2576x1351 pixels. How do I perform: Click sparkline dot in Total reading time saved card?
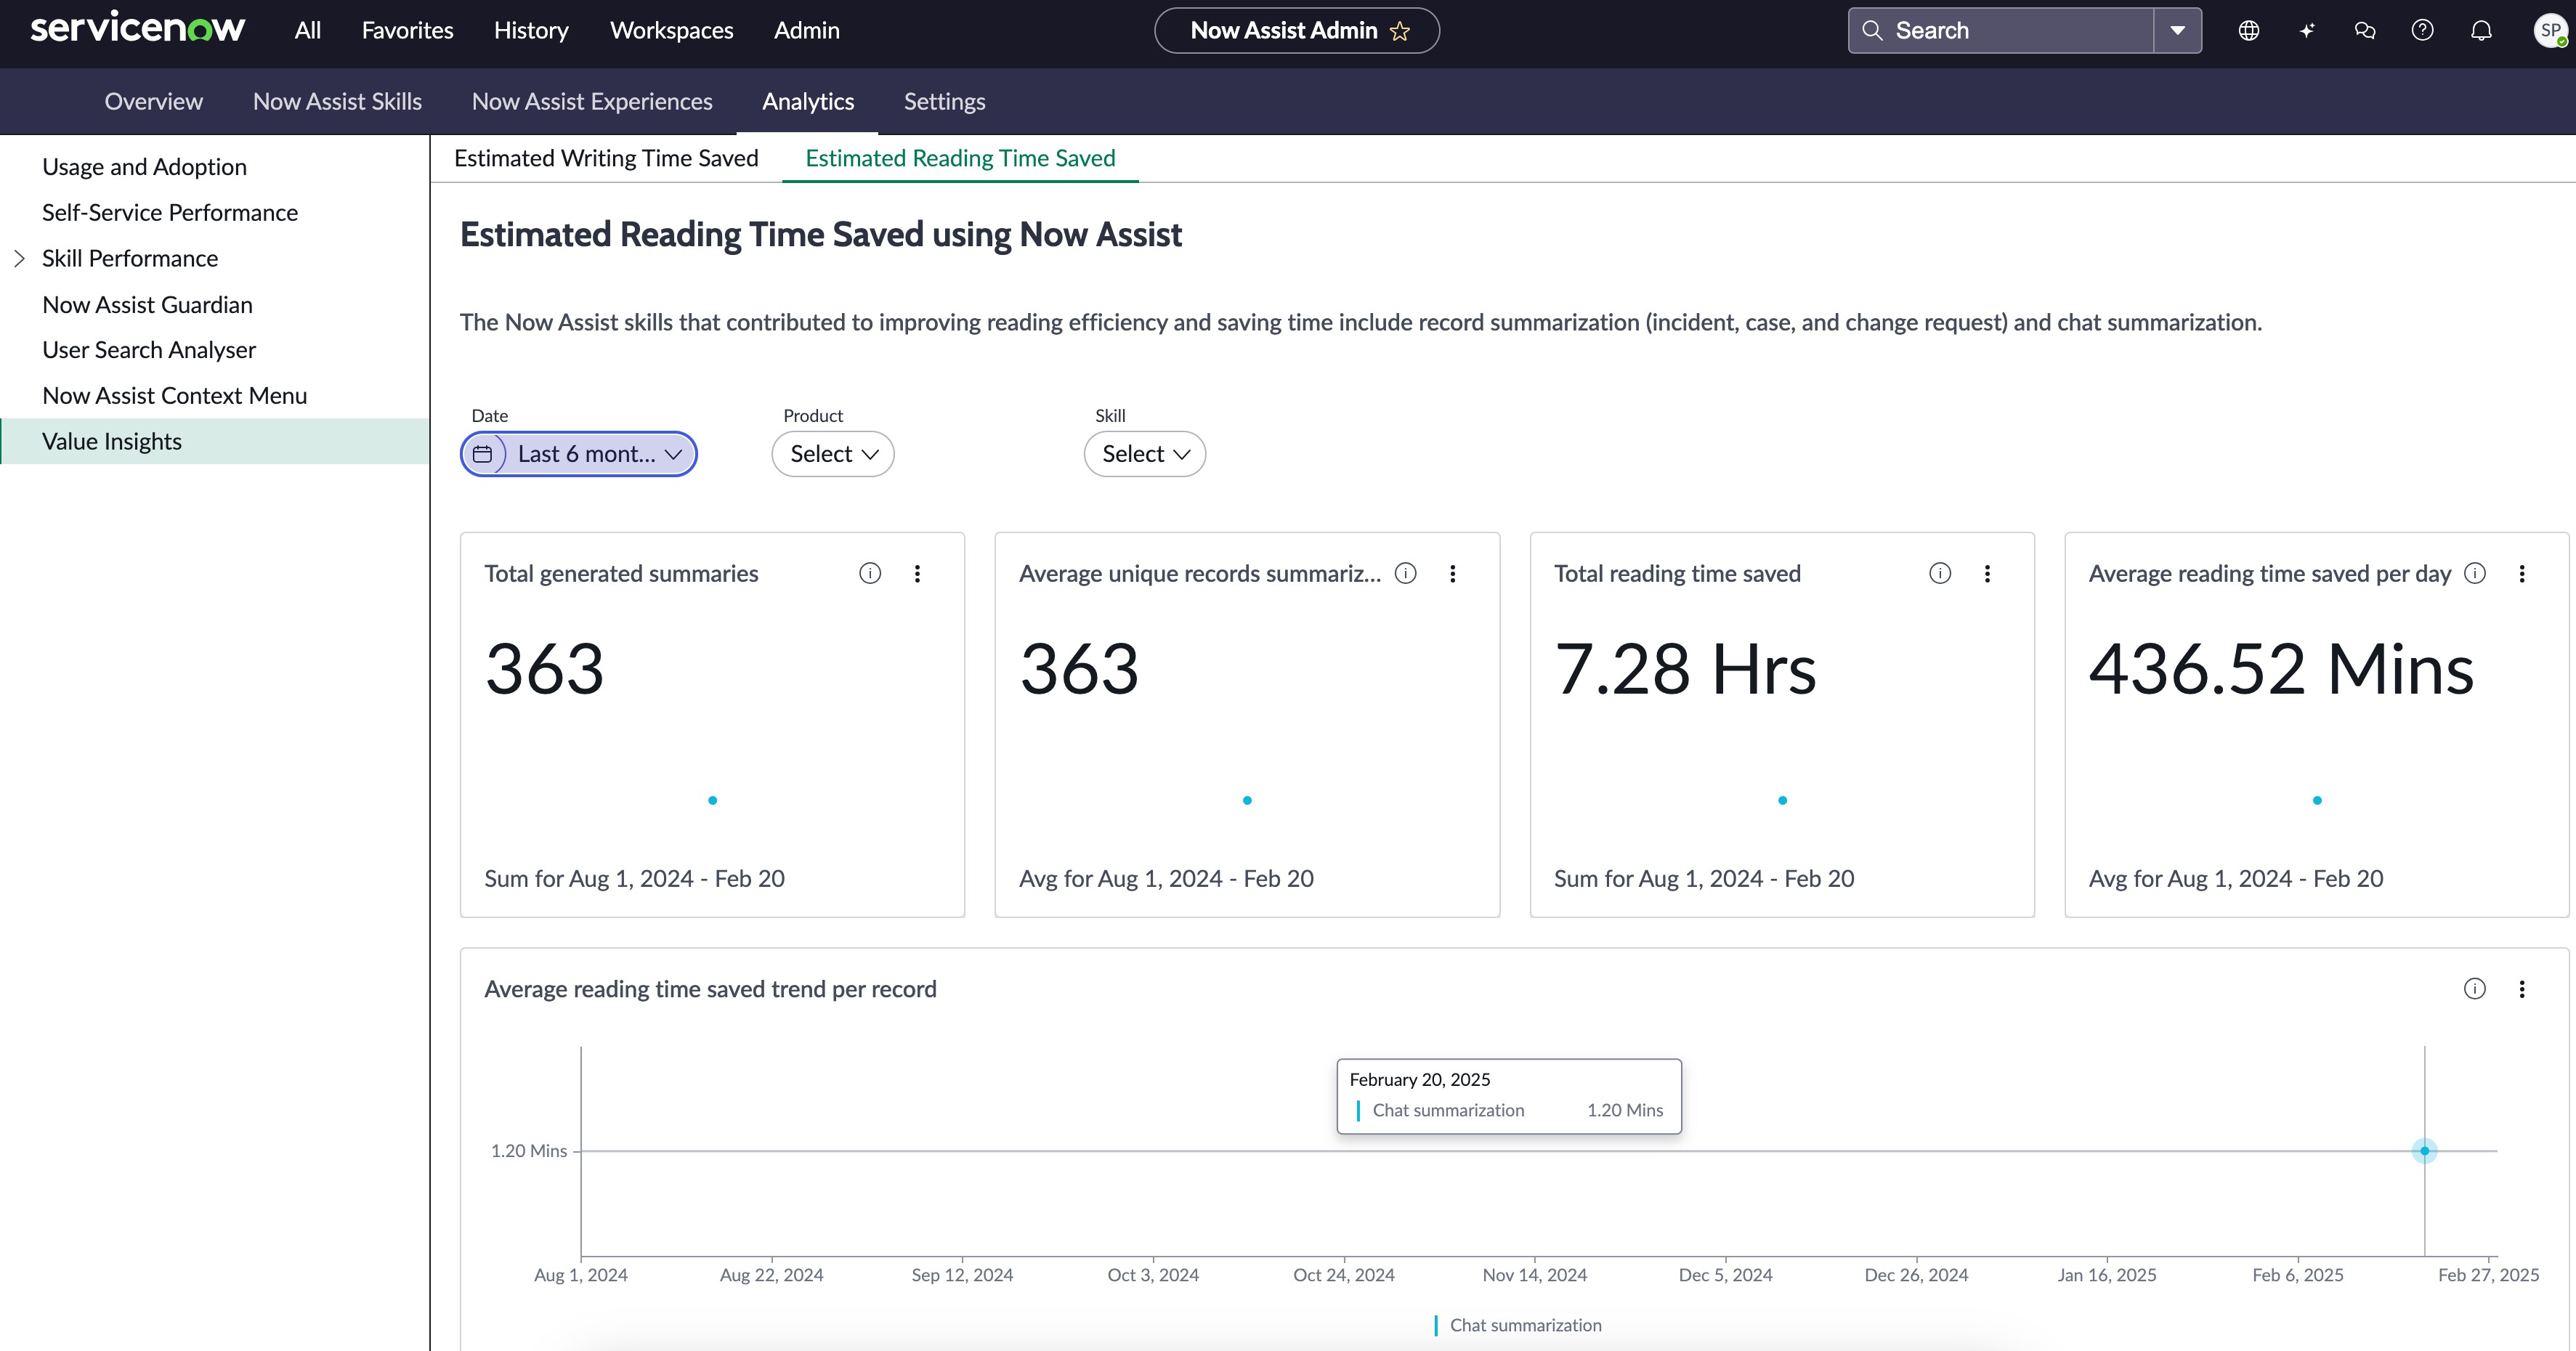(1782, 800)
